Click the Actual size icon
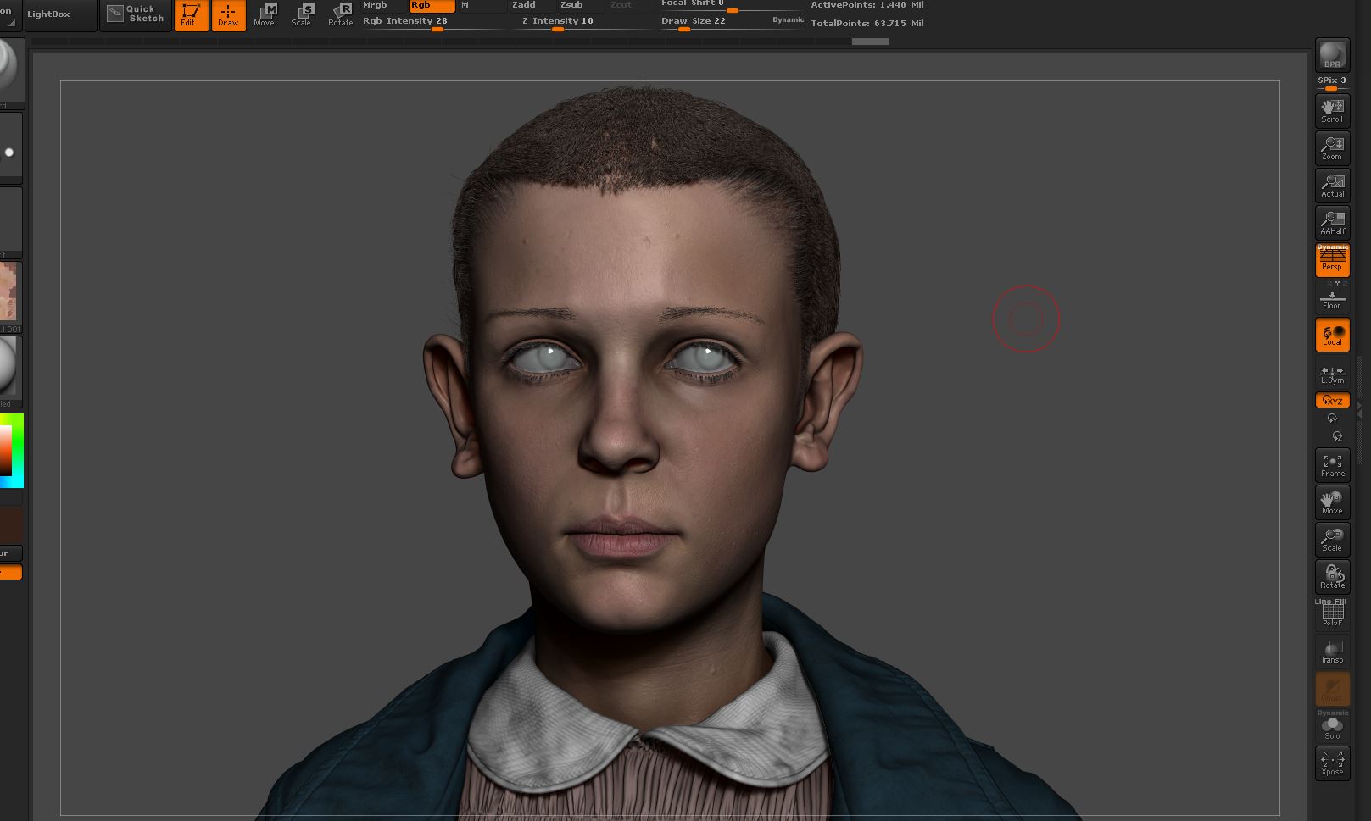This screenshot has height=821, width=1371. coord(1332,185)
